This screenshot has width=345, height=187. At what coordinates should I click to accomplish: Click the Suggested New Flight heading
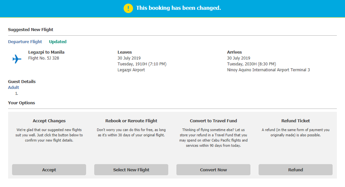[x=31, y=29]
